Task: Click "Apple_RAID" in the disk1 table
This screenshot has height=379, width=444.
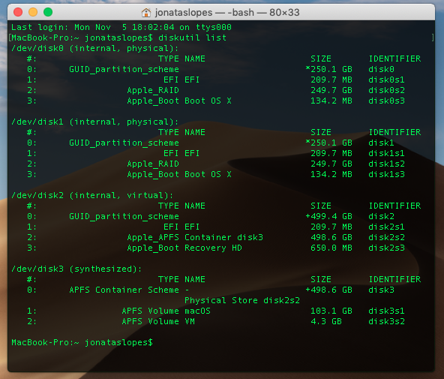Action: (x=153, y=164)
